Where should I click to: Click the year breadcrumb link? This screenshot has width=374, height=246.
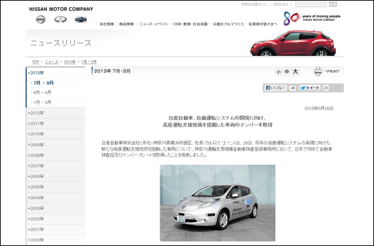tap(69, 62)
